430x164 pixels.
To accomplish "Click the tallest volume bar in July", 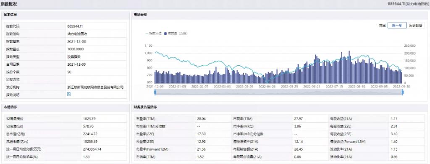I will 342,67.
